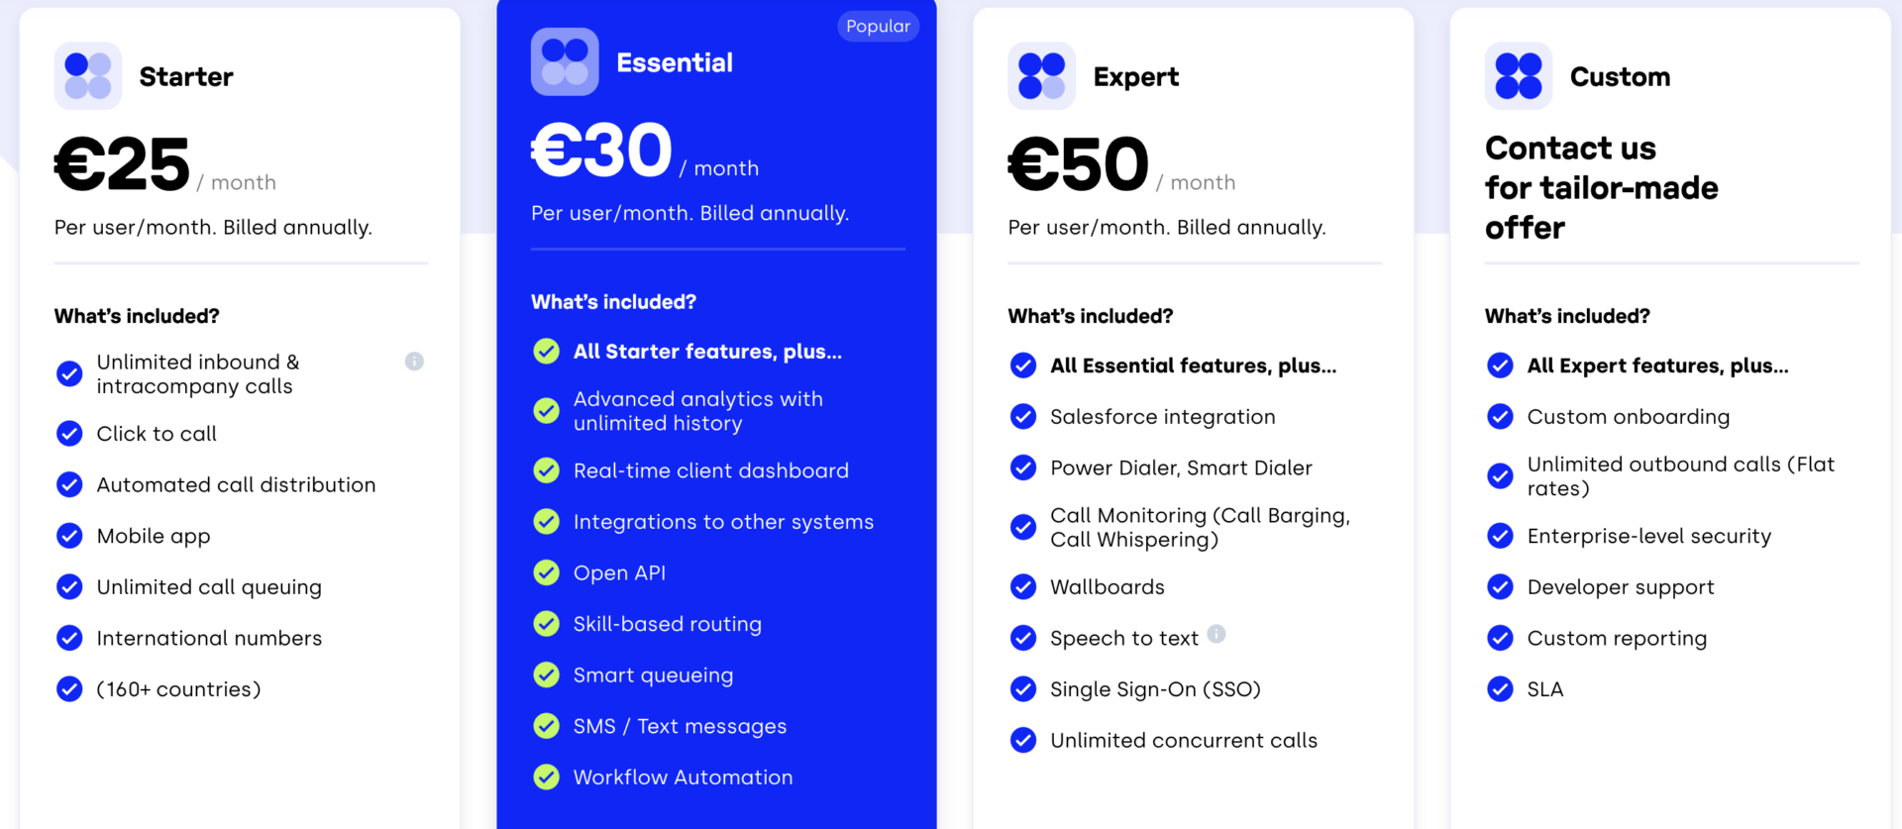The width and height of the screenshot is (1902, 829).
Task: Click the checkmark beside Workflow Automation
Action: click(546, 777)
